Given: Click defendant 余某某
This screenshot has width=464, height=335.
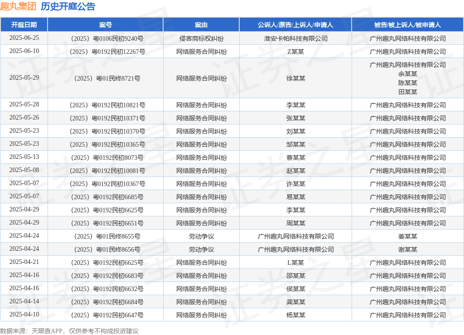Looking at the screenshot, I should click(x=407, y=74).
